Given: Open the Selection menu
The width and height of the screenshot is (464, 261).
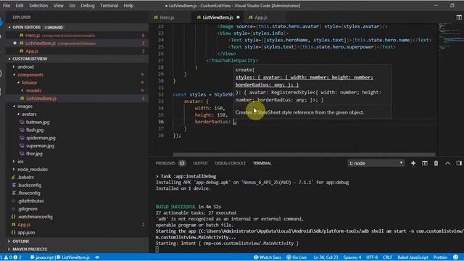Looking at the screenshot, I should [x=38, y=6].
